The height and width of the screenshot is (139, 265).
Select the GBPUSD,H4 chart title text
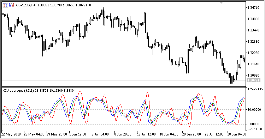pyautogui.click(x=26, y=5)
